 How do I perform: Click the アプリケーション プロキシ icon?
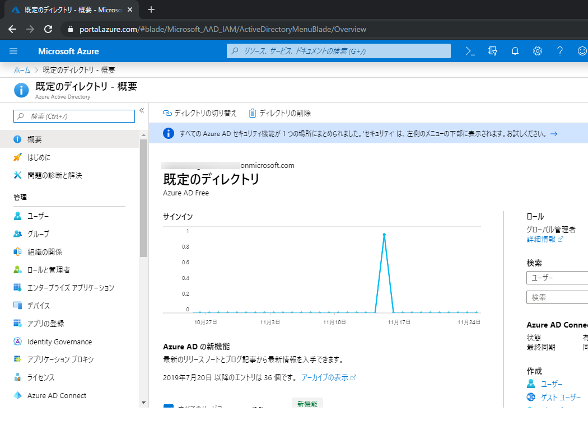[17, 359]
